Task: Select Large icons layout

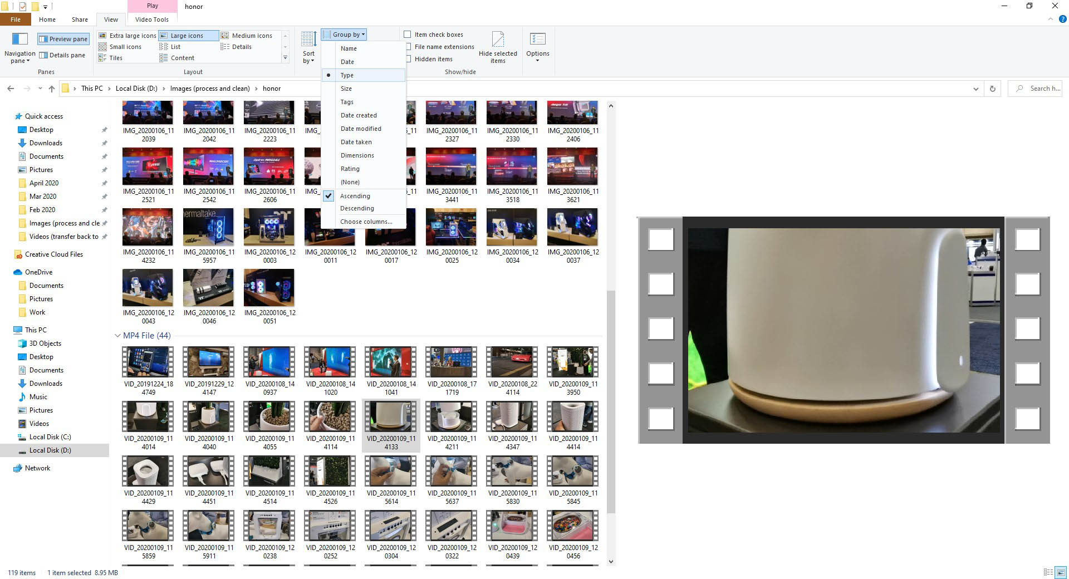Action: coord(189,36)
